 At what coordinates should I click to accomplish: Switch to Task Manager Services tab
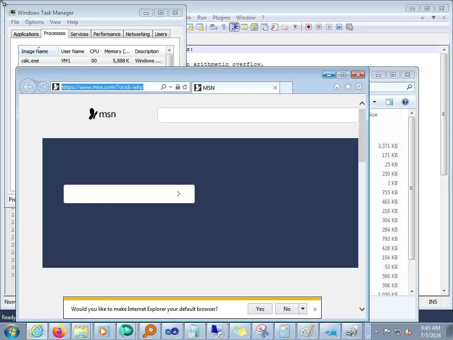point(79,34)
